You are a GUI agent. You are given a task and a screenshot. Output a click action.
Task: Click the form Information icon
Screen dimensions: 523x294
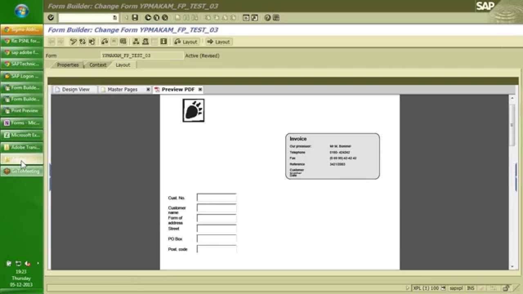tap(163, 42)
